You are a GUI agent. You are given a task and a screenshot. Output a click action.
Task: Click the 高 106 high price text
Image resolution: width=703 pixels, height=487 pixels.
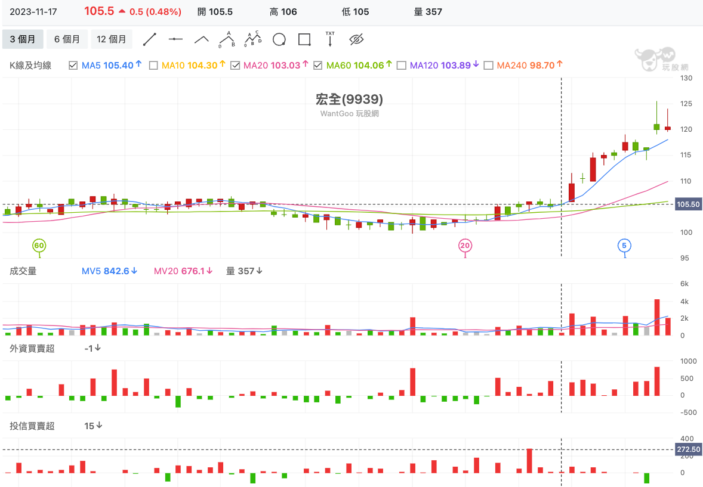[x=283, y=12]
